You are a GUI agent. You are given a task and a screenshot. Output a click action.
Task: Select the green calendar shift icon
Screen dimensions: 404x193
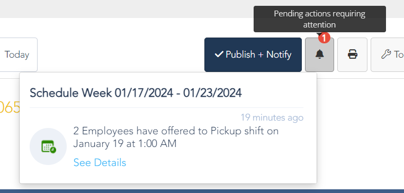49,146
